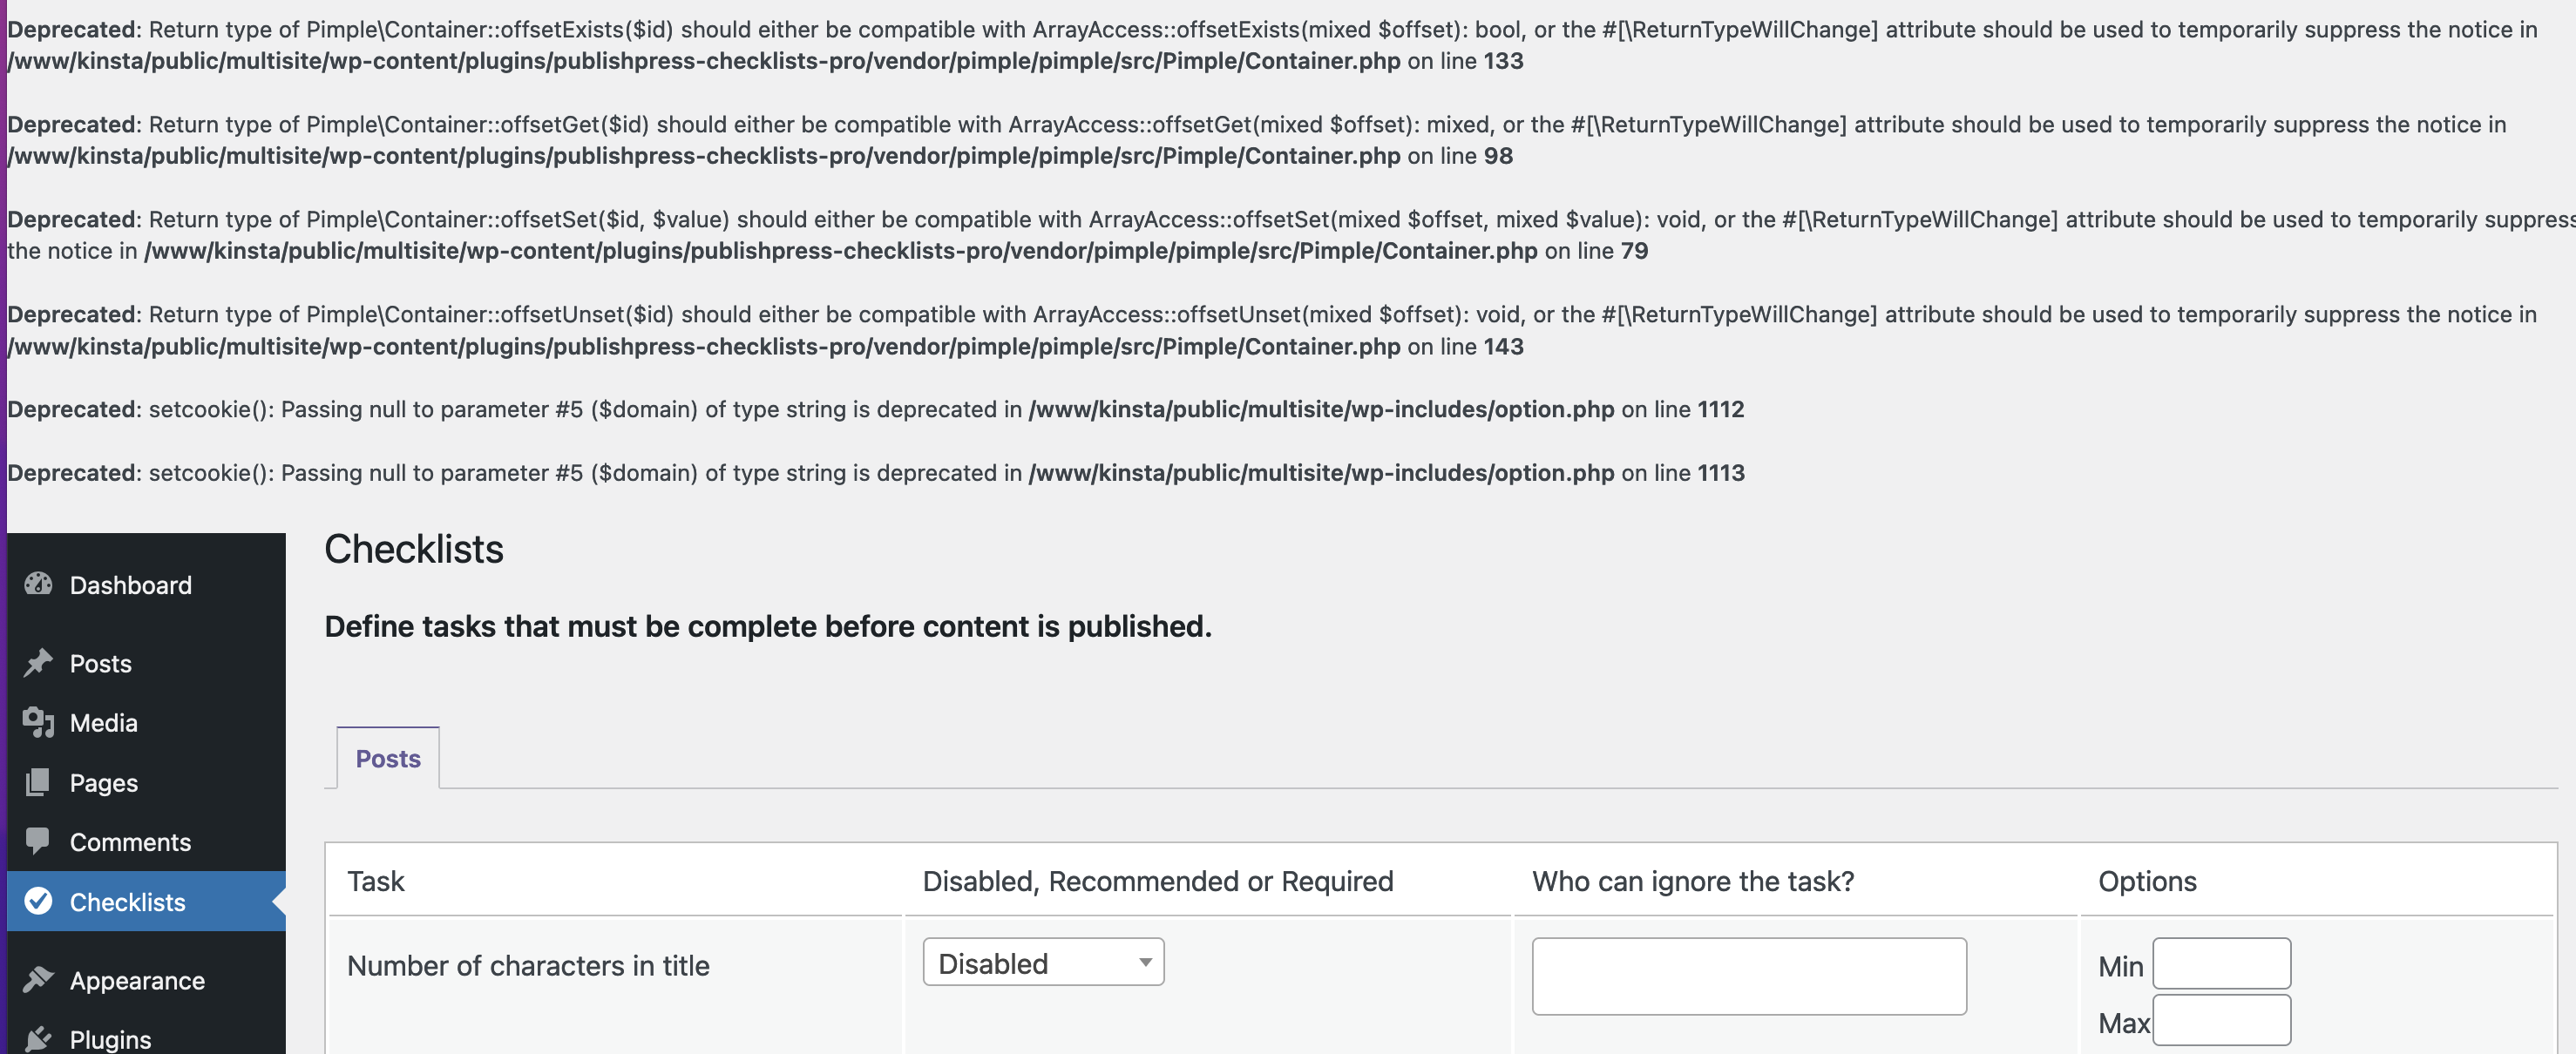Expand the Disabled selector arrow
This screenshot has width=2576, height=1054.
point(1144,962)
